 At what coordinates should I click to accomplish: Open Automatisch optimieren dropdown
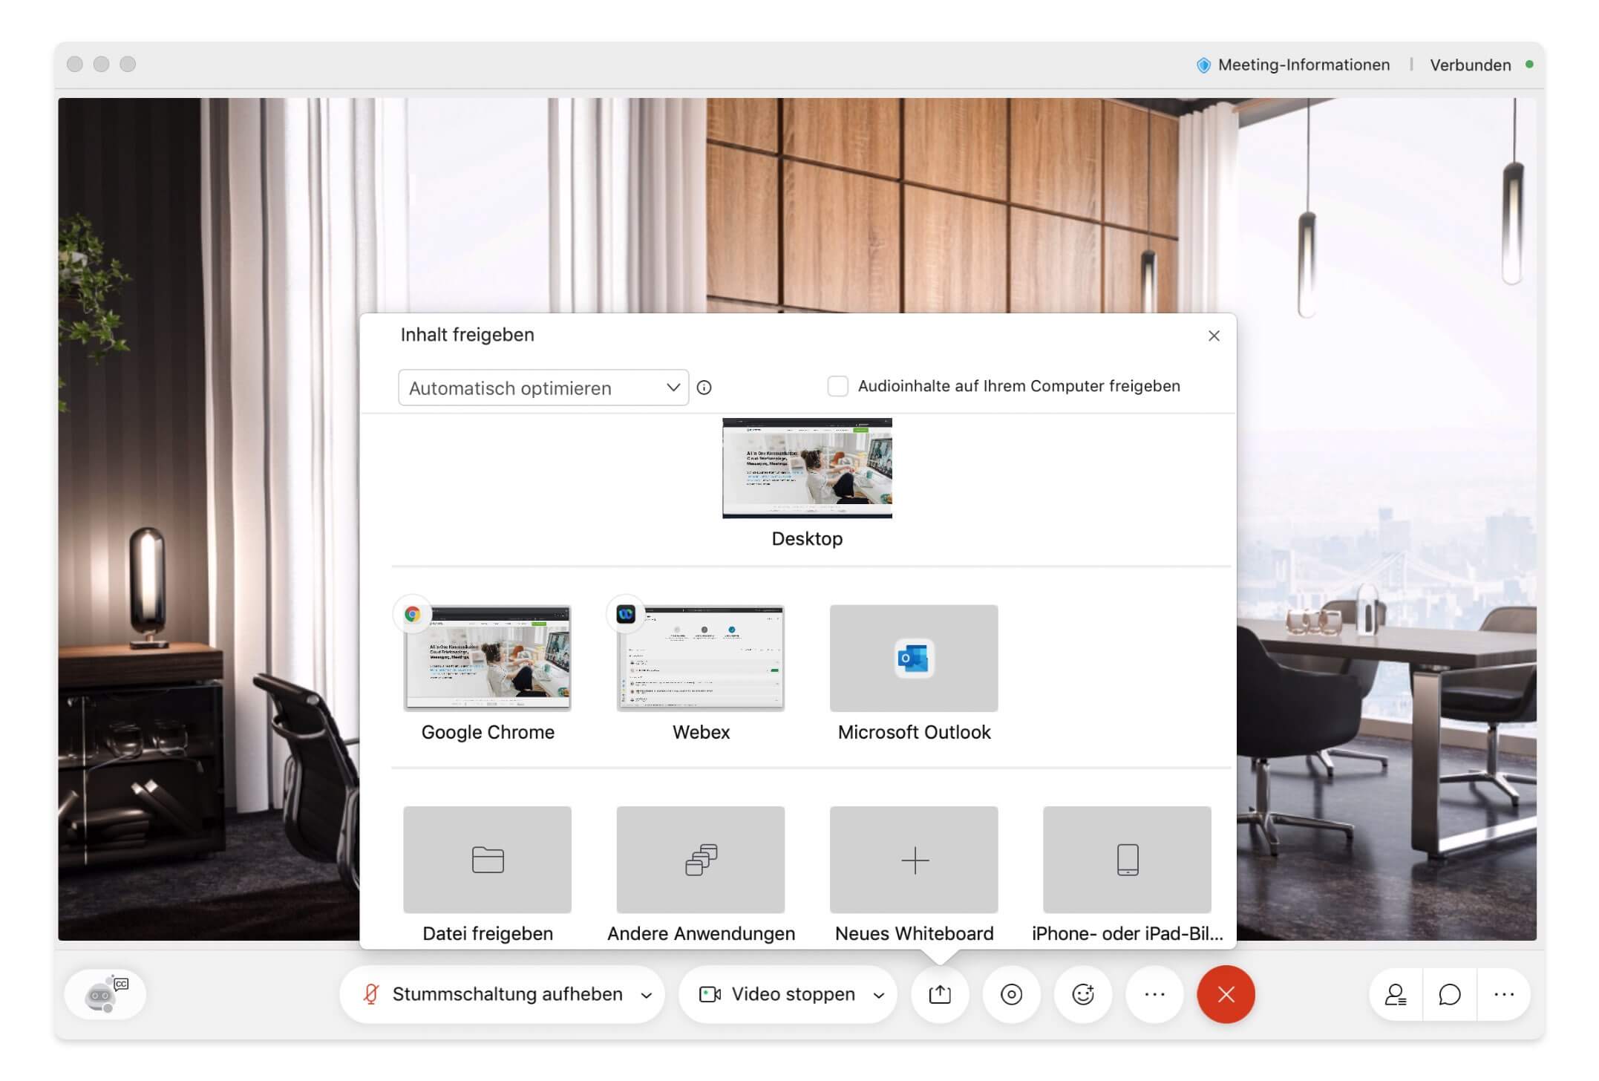543,388
